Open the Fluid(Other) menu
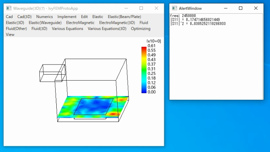 pyautogui.click(x=16, y=28)
